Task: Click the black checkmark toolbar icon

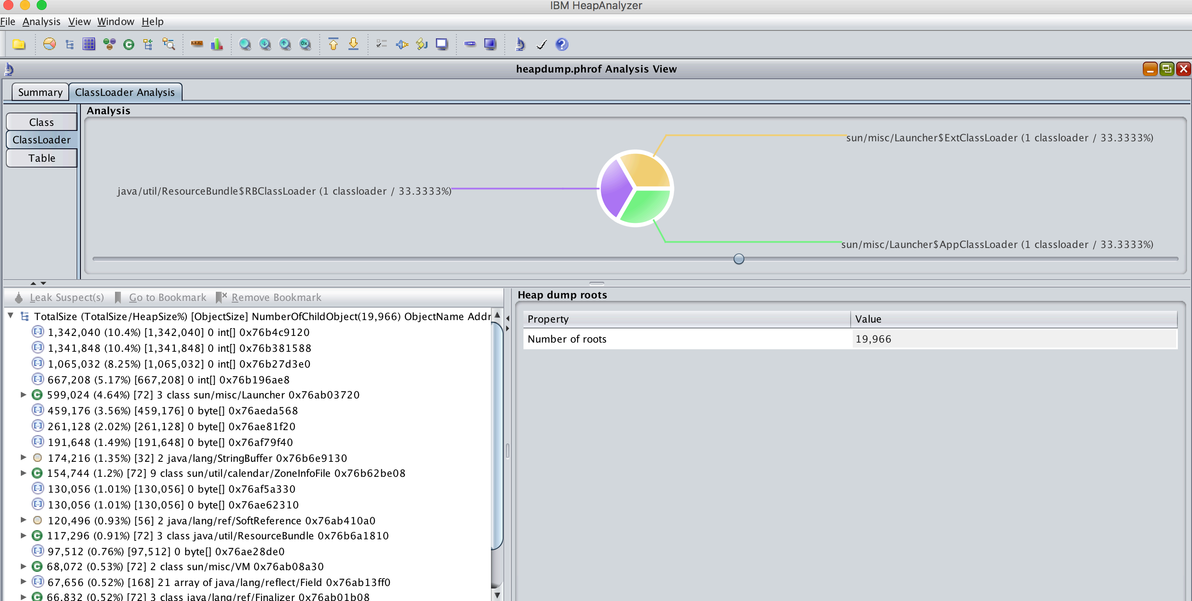Action: coord(541,45)
